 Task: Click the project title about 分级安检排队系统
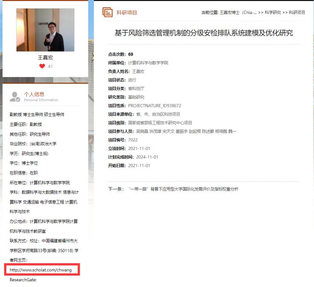point(204,33)
